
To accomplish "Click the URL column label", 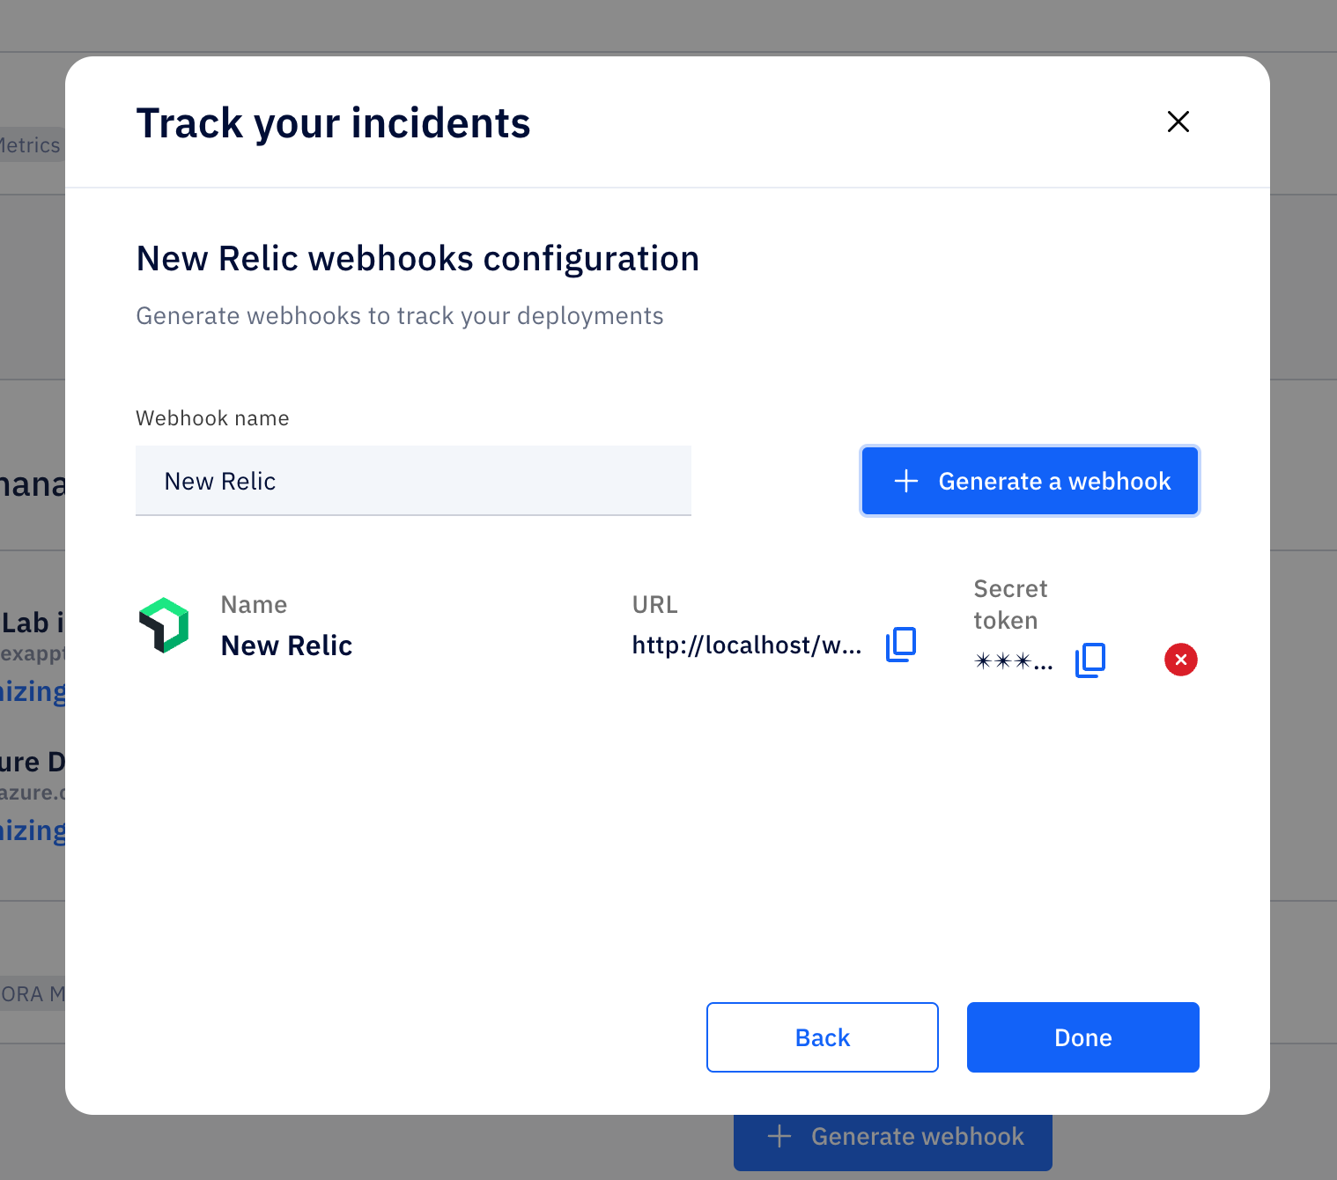I will (x=654, y=605).
